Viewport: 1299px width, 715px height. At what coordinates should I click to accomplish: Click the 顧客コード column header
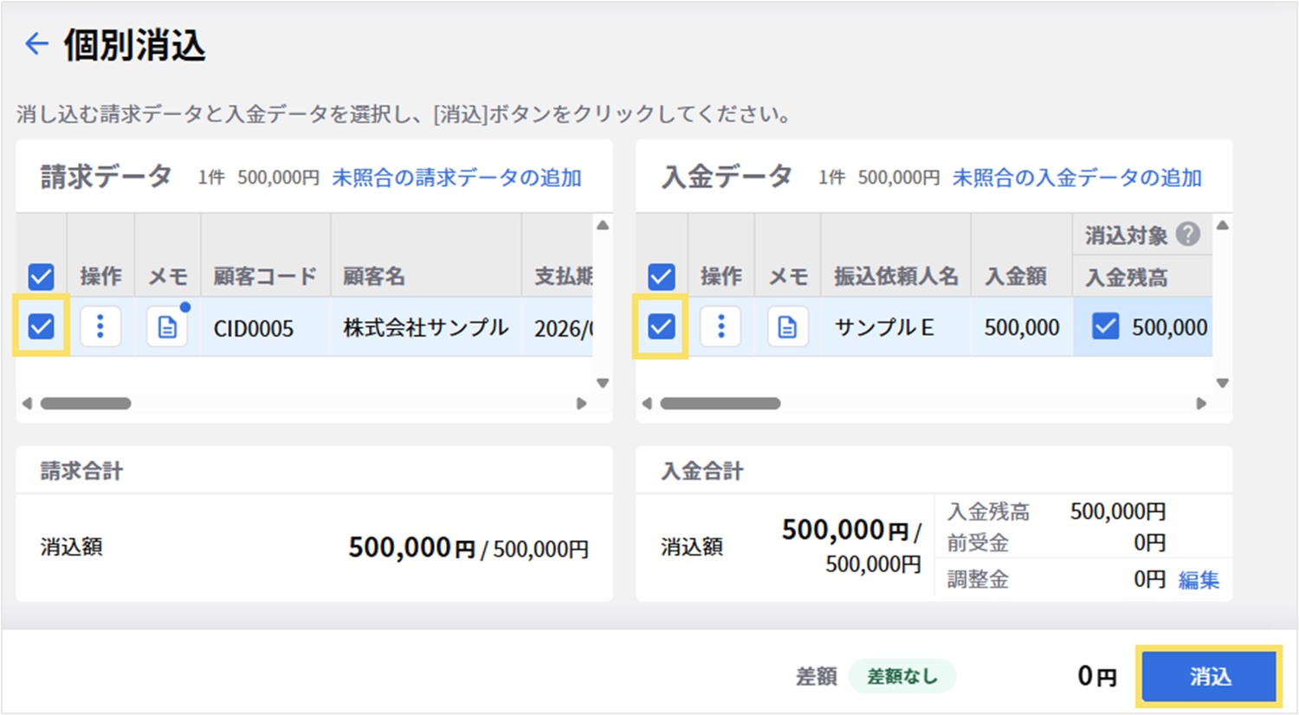(265, 277)
